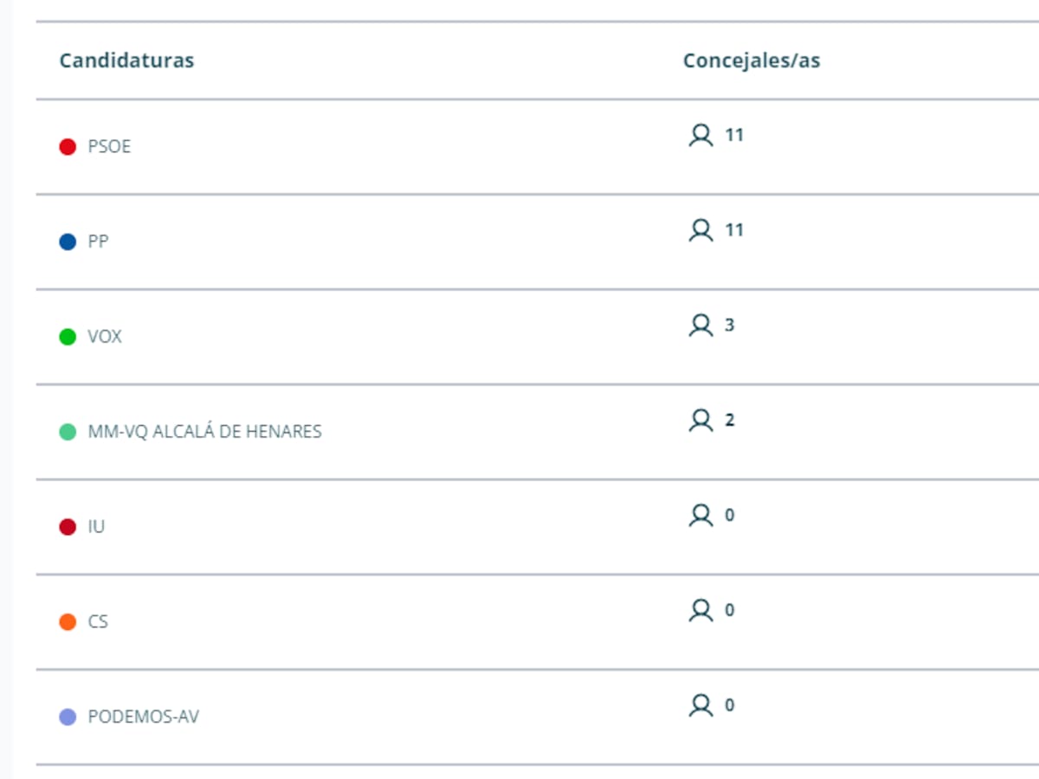Click the red PSOE color dot
Screen dimensions: 1039x779
click(x=68, y=147)
